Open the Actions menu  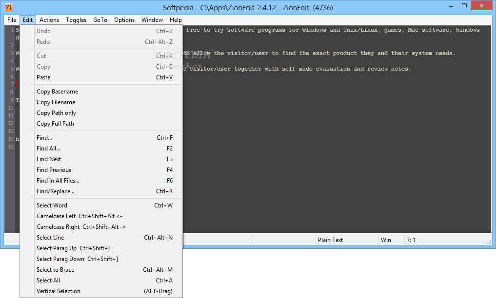click(49, 20)
